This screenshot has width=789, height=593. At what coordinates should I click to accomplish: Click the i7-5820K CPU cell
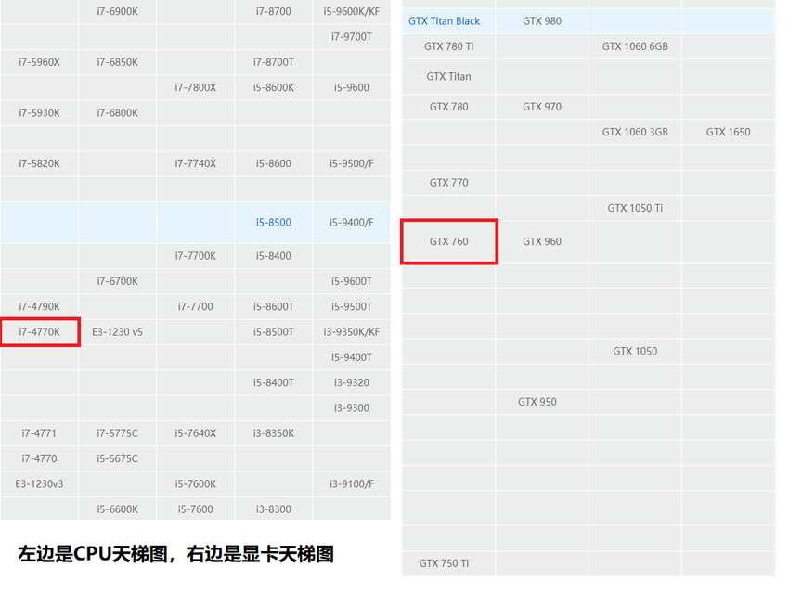[x=39, y=163]
